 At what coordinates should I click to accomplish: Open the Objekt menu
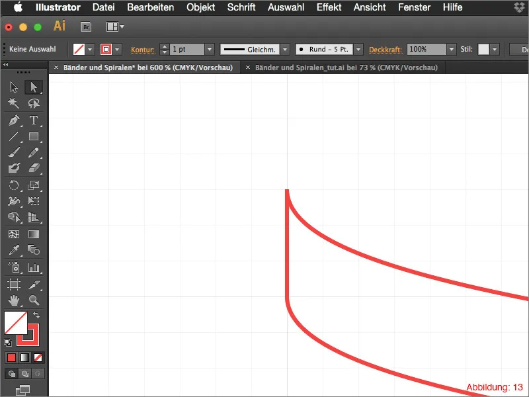[201, 7]
